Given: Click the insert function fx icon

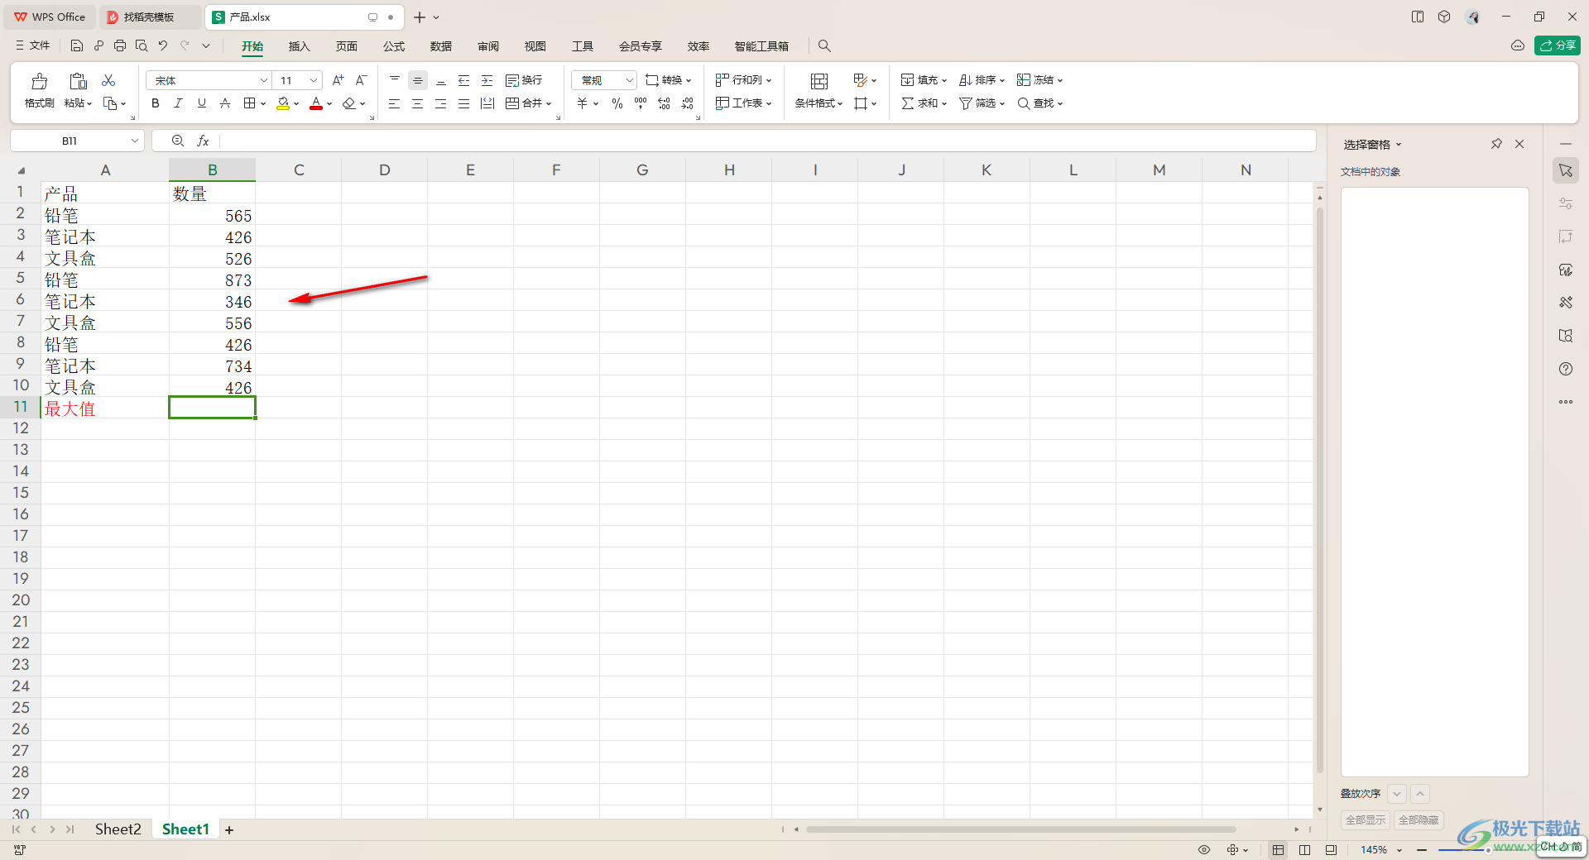Looking at the screenshot, I should [x=203, y=141].
